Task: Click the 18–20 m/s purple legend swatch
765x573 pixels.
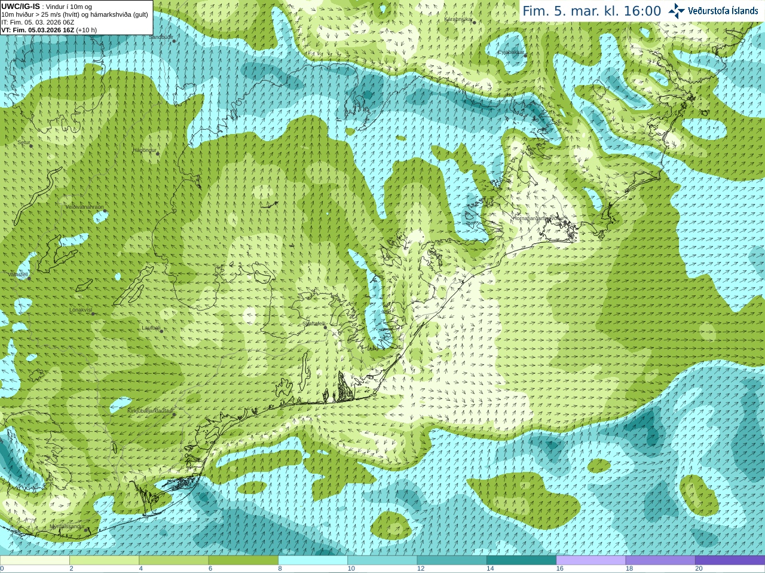Action: pyautogui.click(x=660, y=560)
